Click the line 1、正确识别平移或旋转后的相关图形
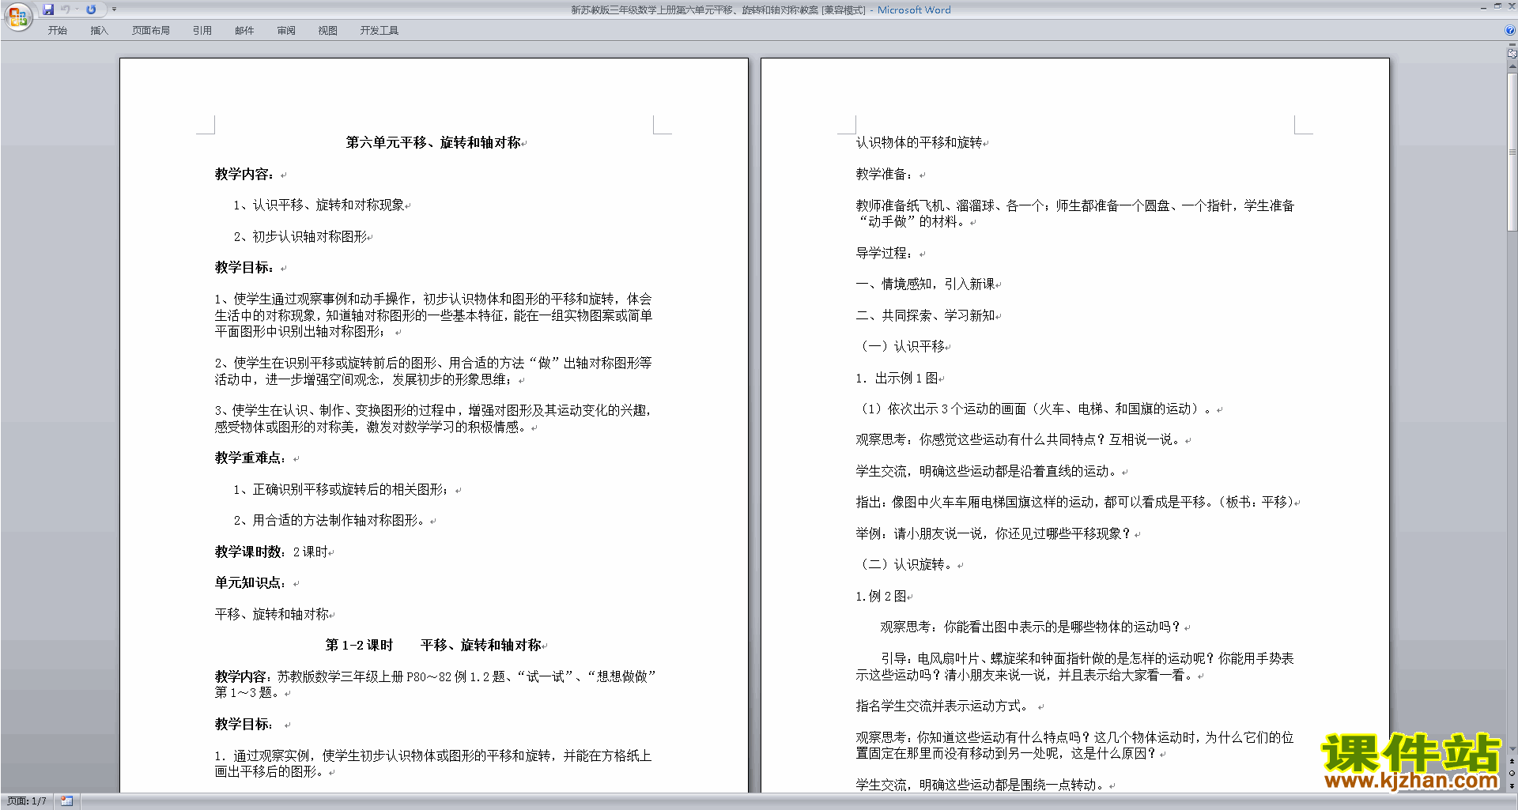 [342, 489]
